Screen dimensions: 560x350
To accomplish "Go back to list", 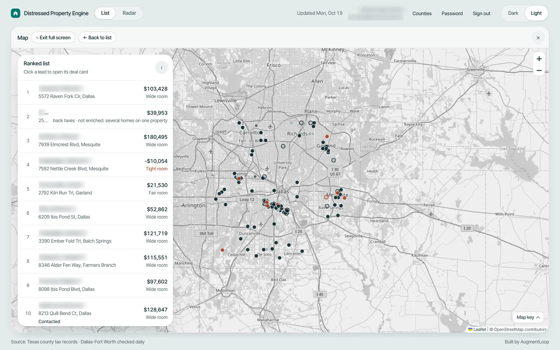I will click(97, 38).
